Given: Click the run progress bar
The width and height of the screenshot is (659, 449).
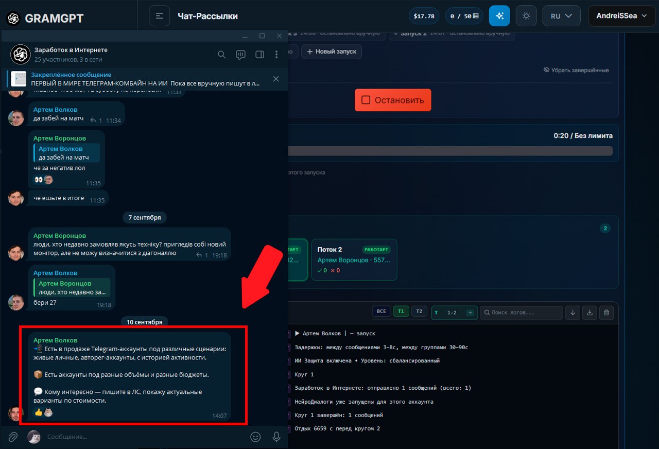Looking at the screenshot, I should [x=450, y=151].
